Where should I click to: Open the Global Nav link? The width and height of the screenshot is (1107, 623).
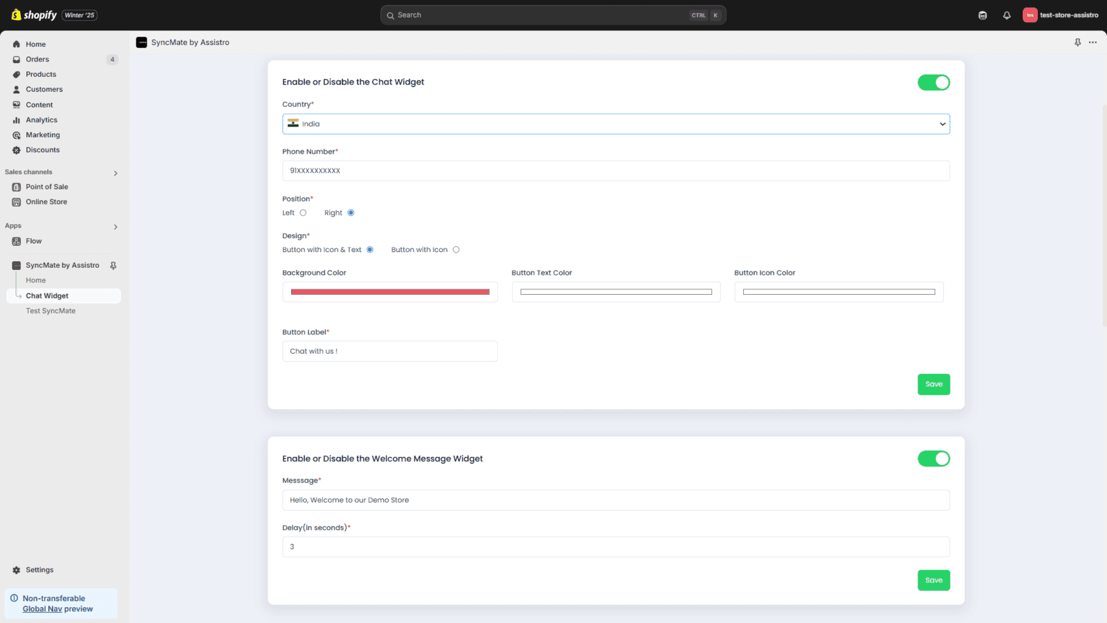click(42, 609)
